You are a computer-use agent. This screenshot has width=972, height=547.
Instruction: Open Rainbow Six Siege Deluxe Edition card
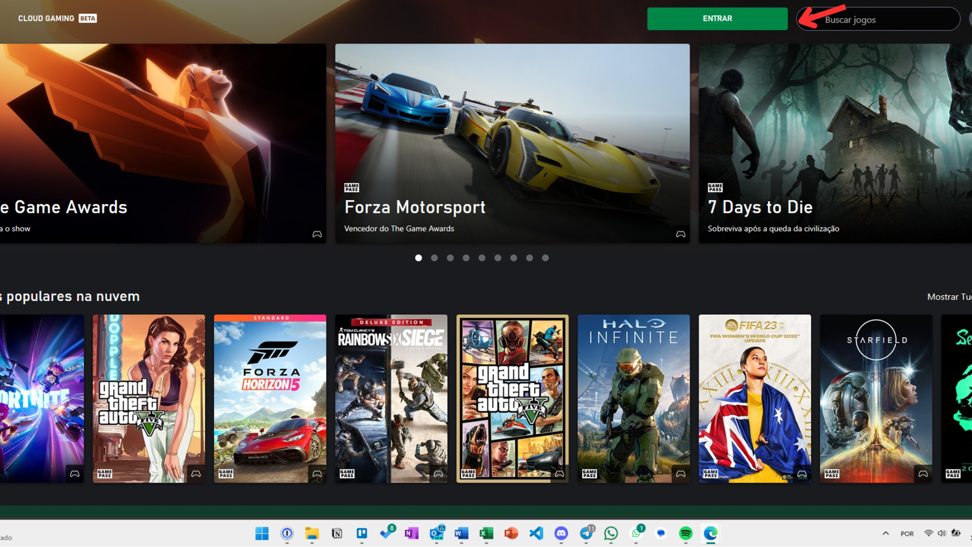(x=391, y=399)
